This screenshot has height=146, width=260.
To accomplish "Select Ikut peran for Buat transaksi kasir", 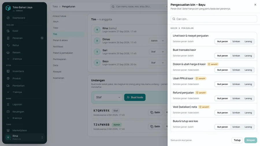I will pyautogui.click(x=222, y=56).
